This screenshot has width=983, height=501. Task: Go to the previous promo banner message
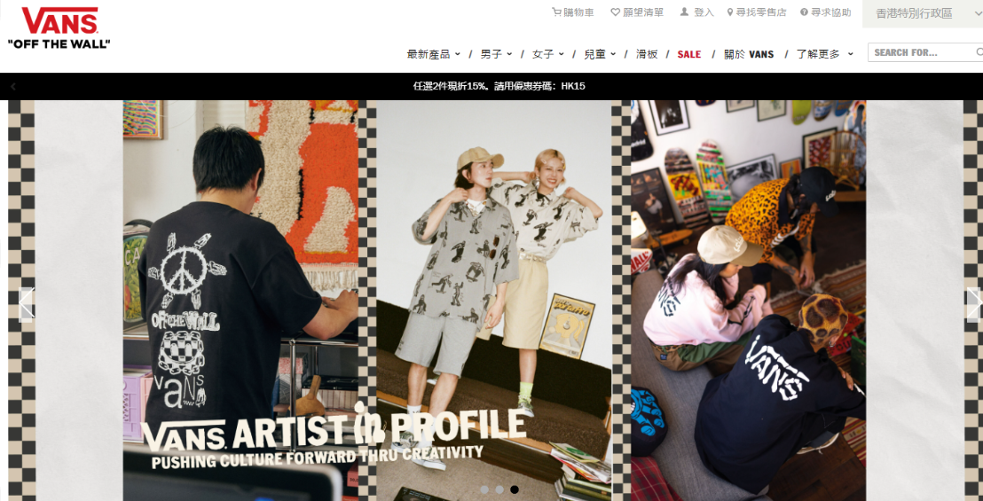click(13, 86)
